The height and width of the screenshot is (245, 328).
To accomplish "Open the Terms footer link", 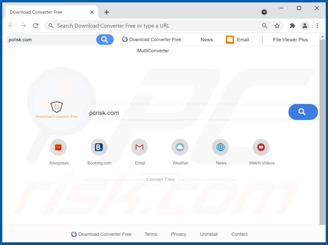I will tap(151, 234).
